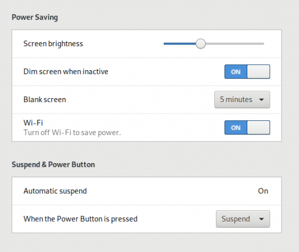Click the blue filled part of brightness track
299x252 pixels.
(180, 44)
